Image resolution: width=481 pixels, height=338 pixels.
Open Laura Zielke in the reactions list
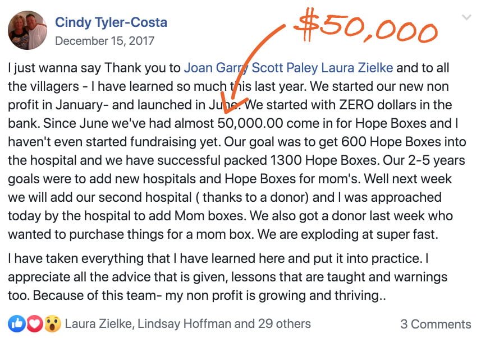click(x=98, y=324)
